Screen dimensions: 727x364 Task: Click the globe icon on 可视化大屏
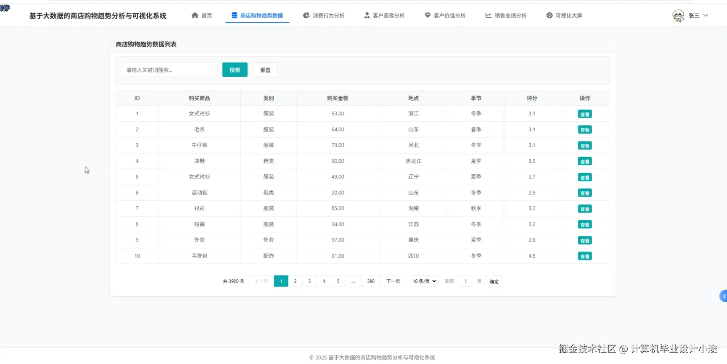coord(549,15)
